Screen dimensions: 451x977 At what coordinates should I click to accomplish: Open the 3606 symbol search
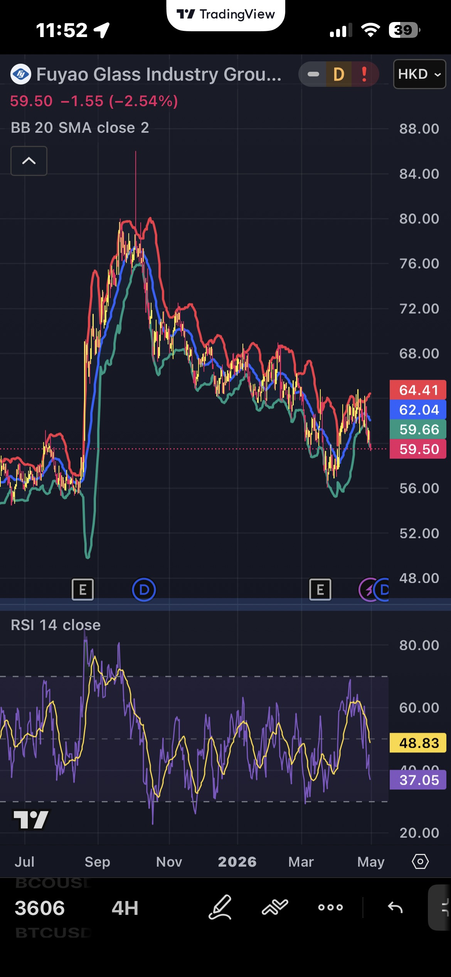40,908
